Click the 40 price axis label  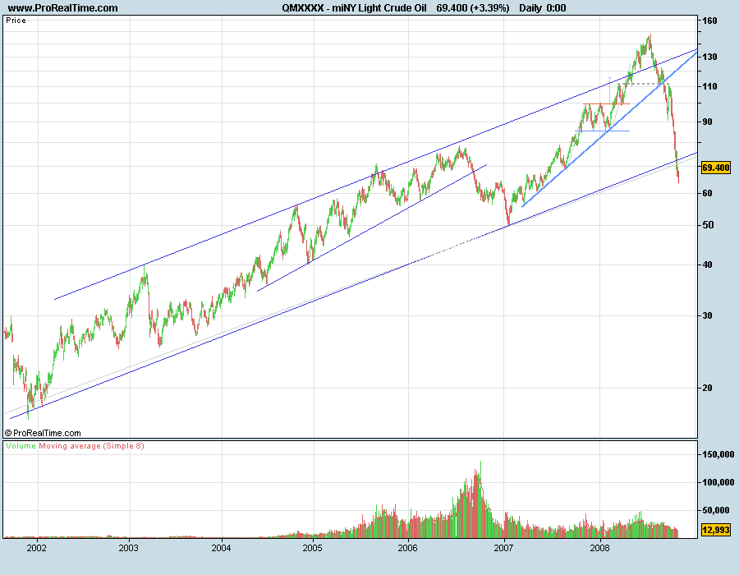coord(708,264)
